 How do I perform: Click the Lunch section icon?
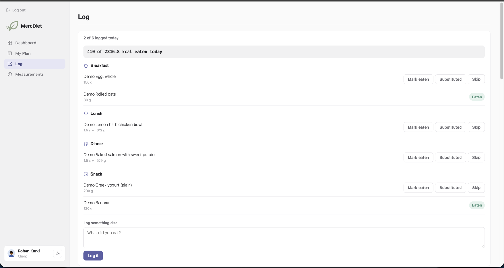86,114
